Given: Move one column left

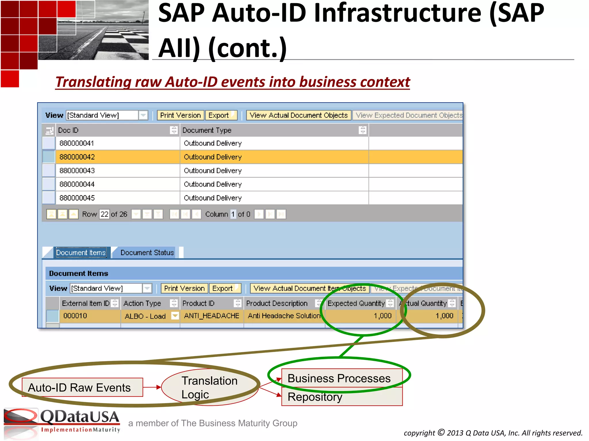Looking at the screenshot, I should pyautogui.click(x=197, y=214).
